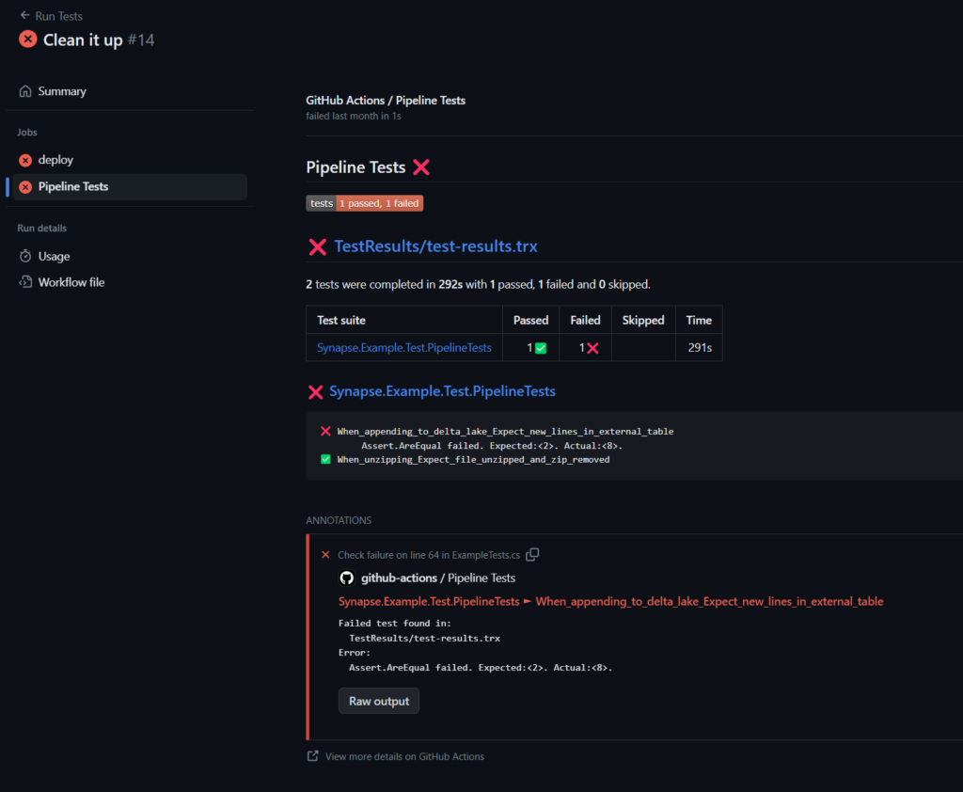Click the red failed test title in annotation
Viewport: 963px width, 792px height.
610,602
